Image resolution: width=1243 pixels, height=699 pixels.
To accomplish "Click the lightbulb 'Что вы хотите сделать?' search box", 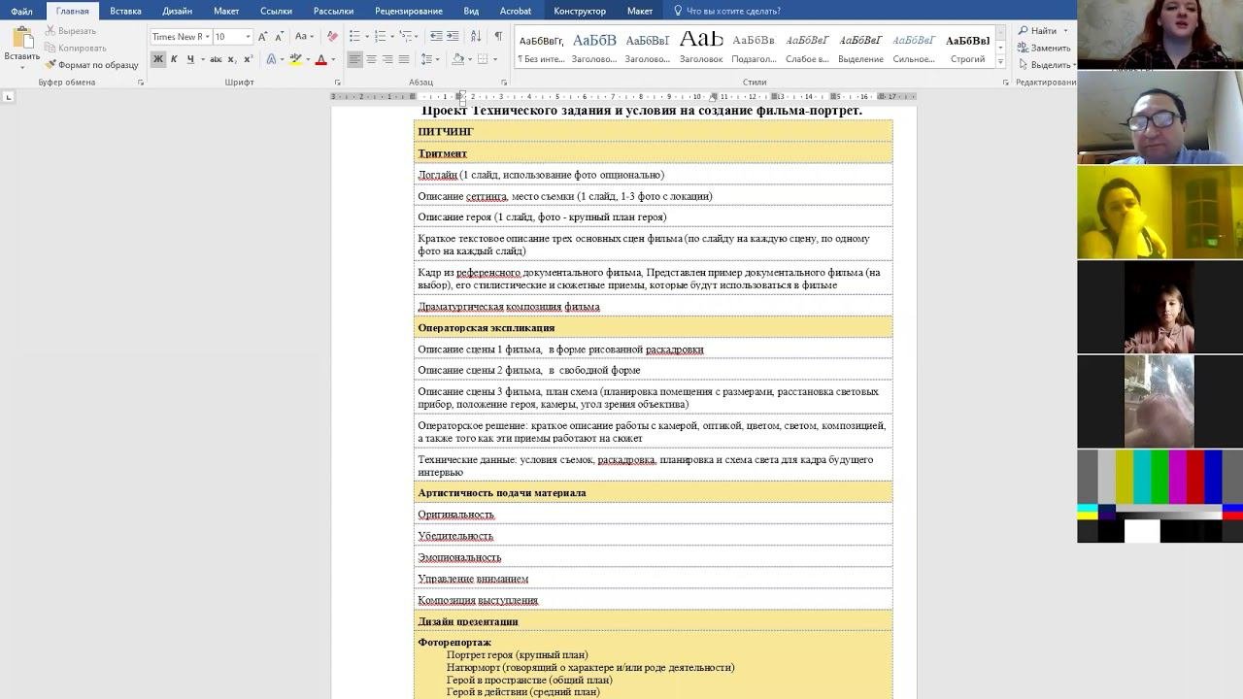I will (x=726, y=12).
